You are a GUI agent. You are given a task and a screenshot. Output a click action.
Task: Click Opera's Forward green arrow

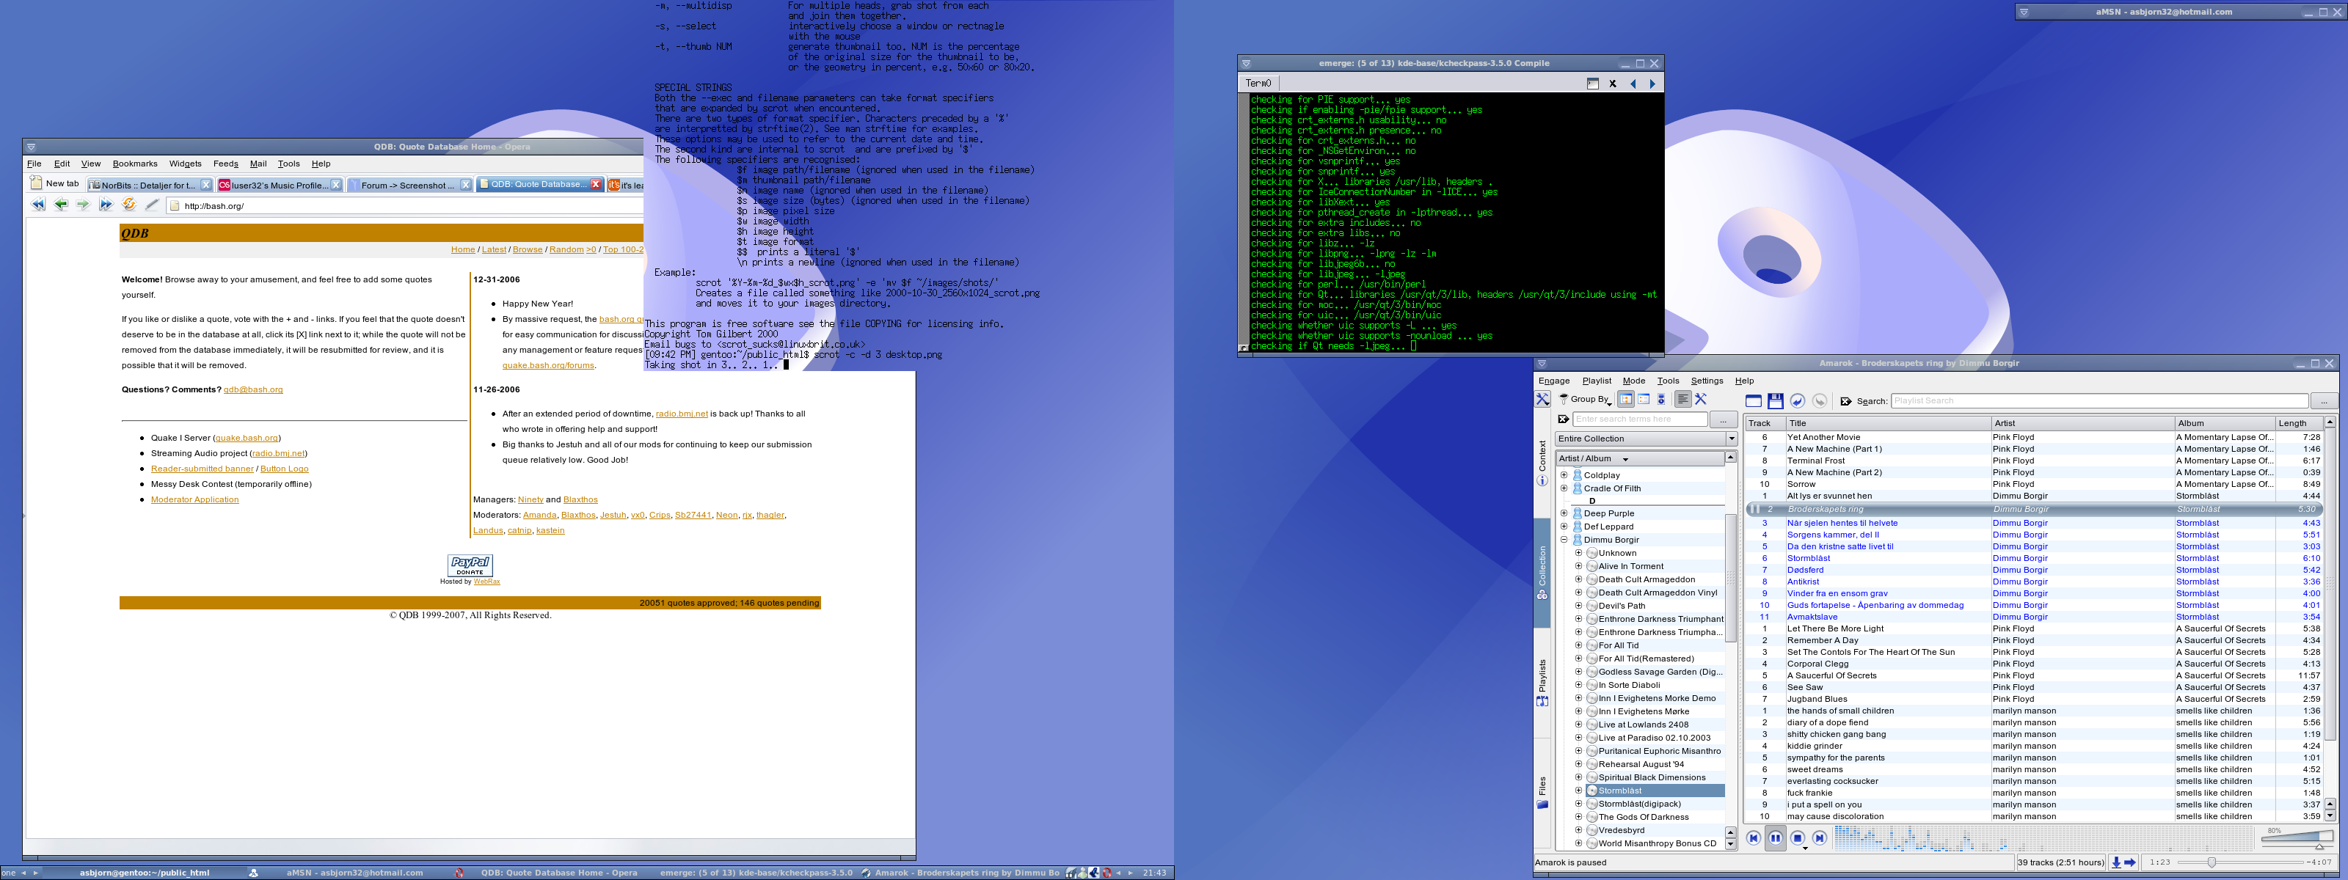point(83,205)
